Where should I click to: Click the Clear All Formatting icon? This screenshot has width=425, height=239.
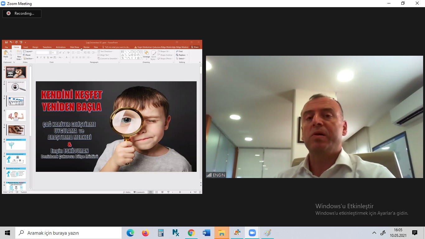coord(68,53)
